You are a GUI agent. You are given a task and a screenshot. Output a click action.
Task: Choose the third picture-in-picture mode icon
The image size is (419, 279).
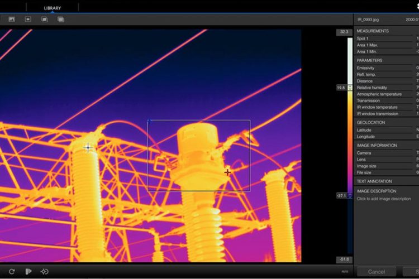(44, 20)
